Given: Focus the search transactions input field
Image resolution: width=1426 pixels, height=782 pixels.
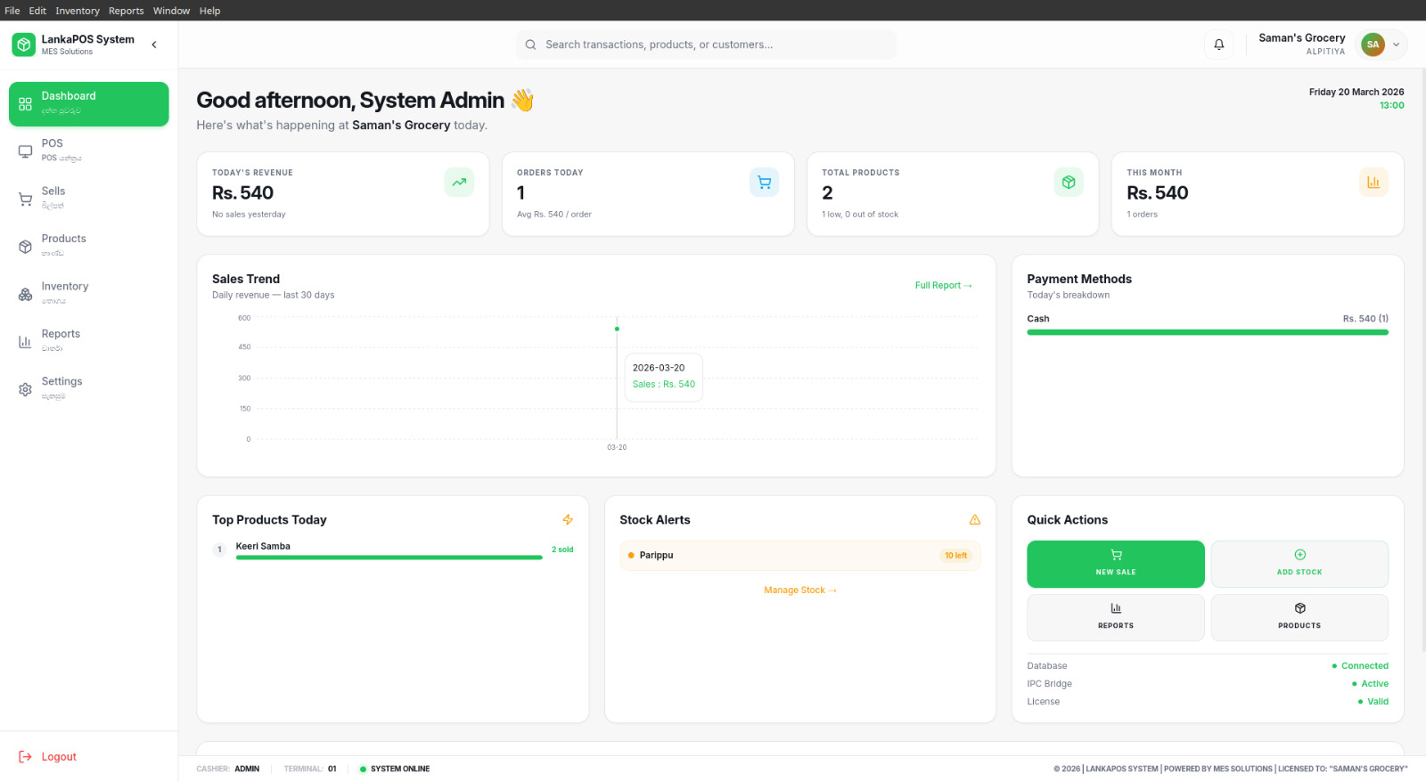Looking at the screenshot, I should [706, 45].
